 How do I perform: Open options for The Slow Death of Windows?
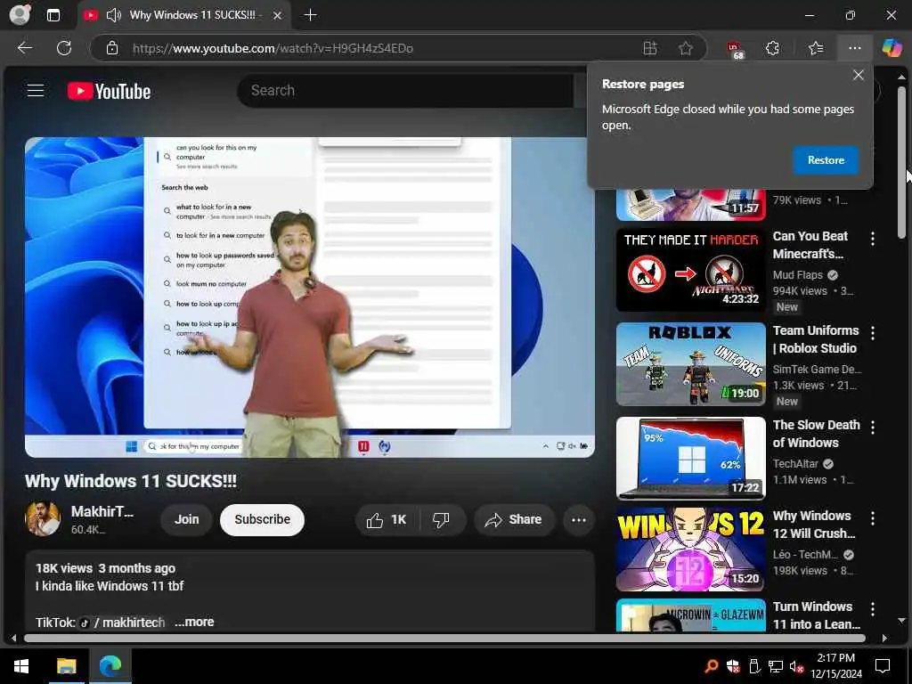(x=873, y=427)
